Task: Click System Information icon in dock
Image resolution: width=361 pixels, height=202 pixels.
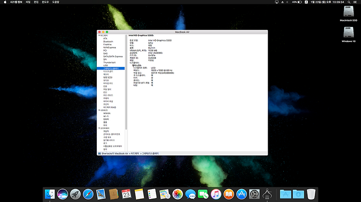Action: [267, 194]
